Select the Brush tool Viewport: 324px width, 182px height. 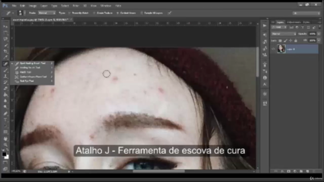(6, 70)
